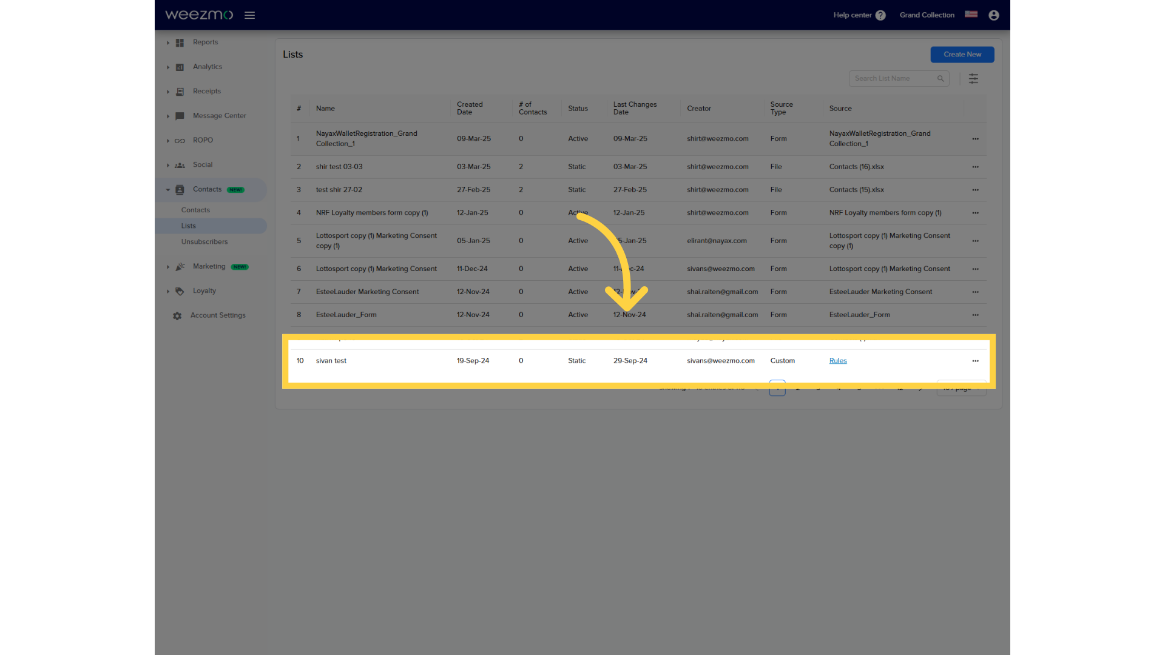Click the weezmo logo
This screenshot has width=1165, height=655.
click(199, 15)
